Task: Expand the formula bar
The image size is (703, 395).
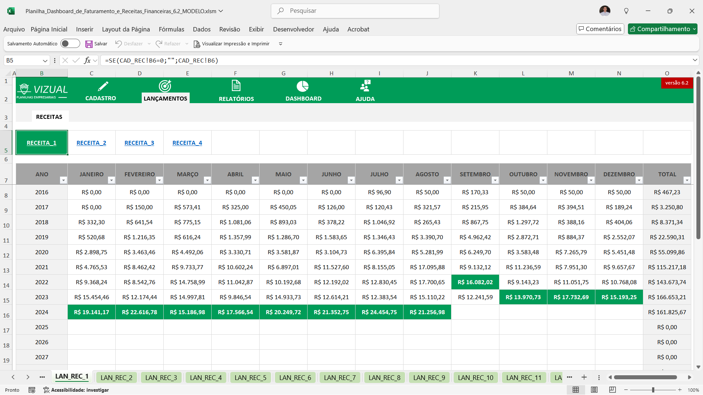Action: point(695,60)
